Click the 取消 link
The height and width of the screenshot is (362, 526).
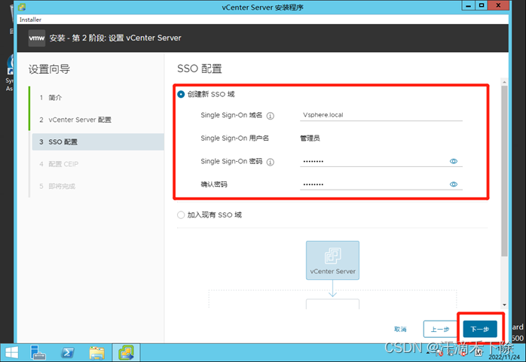click(400, 329)
